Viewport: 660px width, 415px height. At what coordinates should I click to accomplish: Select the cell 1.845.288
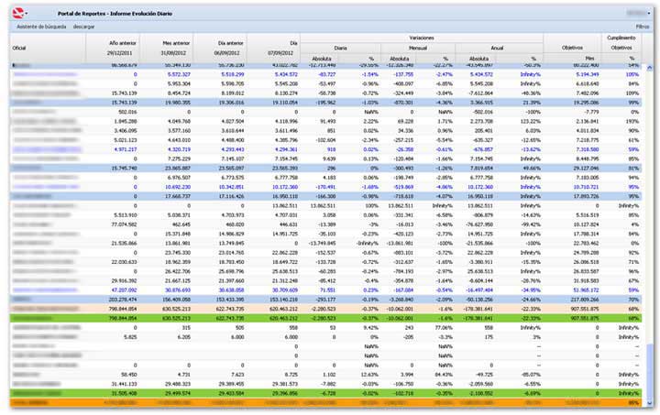(126, 121)
